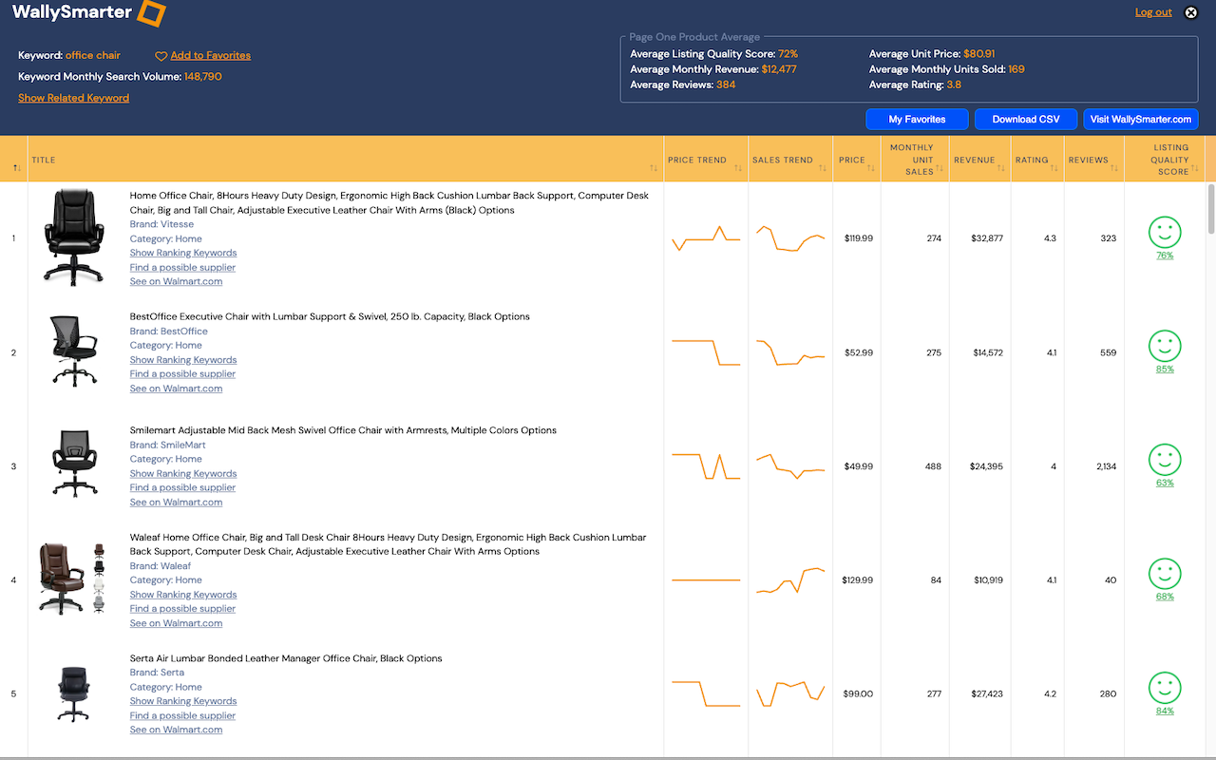Sort the table by Title column arrows

tap(654, 168)
